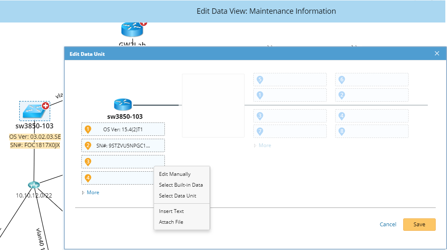
Task: Select the right interface data slot 2
Action: tap(372, 95)
